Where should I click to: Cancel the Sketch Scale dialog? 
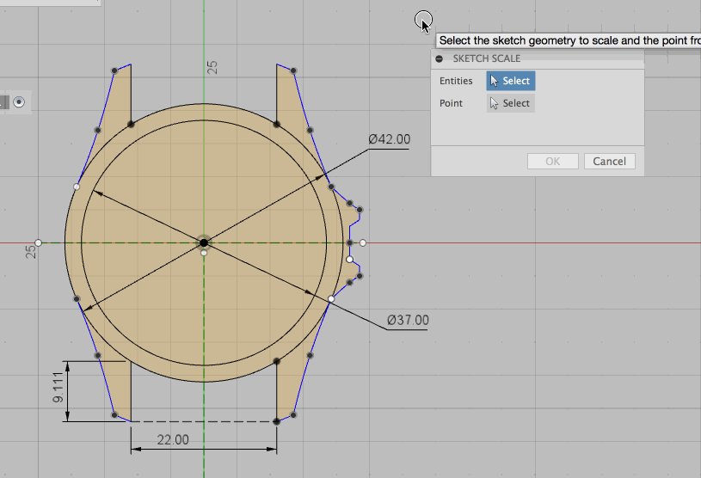(x=610, y=161)
